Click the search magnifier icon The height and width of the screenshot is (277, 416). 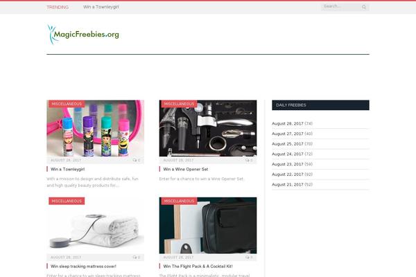(x=364, y=7)
